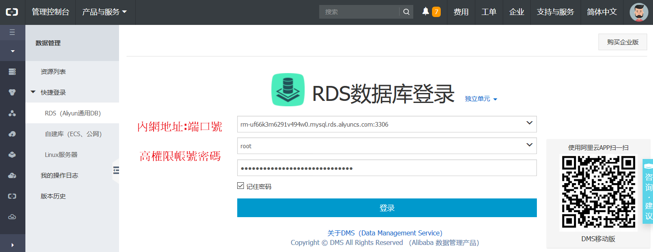The image size is (653, 252).
Task: Click the database address field text
Action: (x=314, y=125)
